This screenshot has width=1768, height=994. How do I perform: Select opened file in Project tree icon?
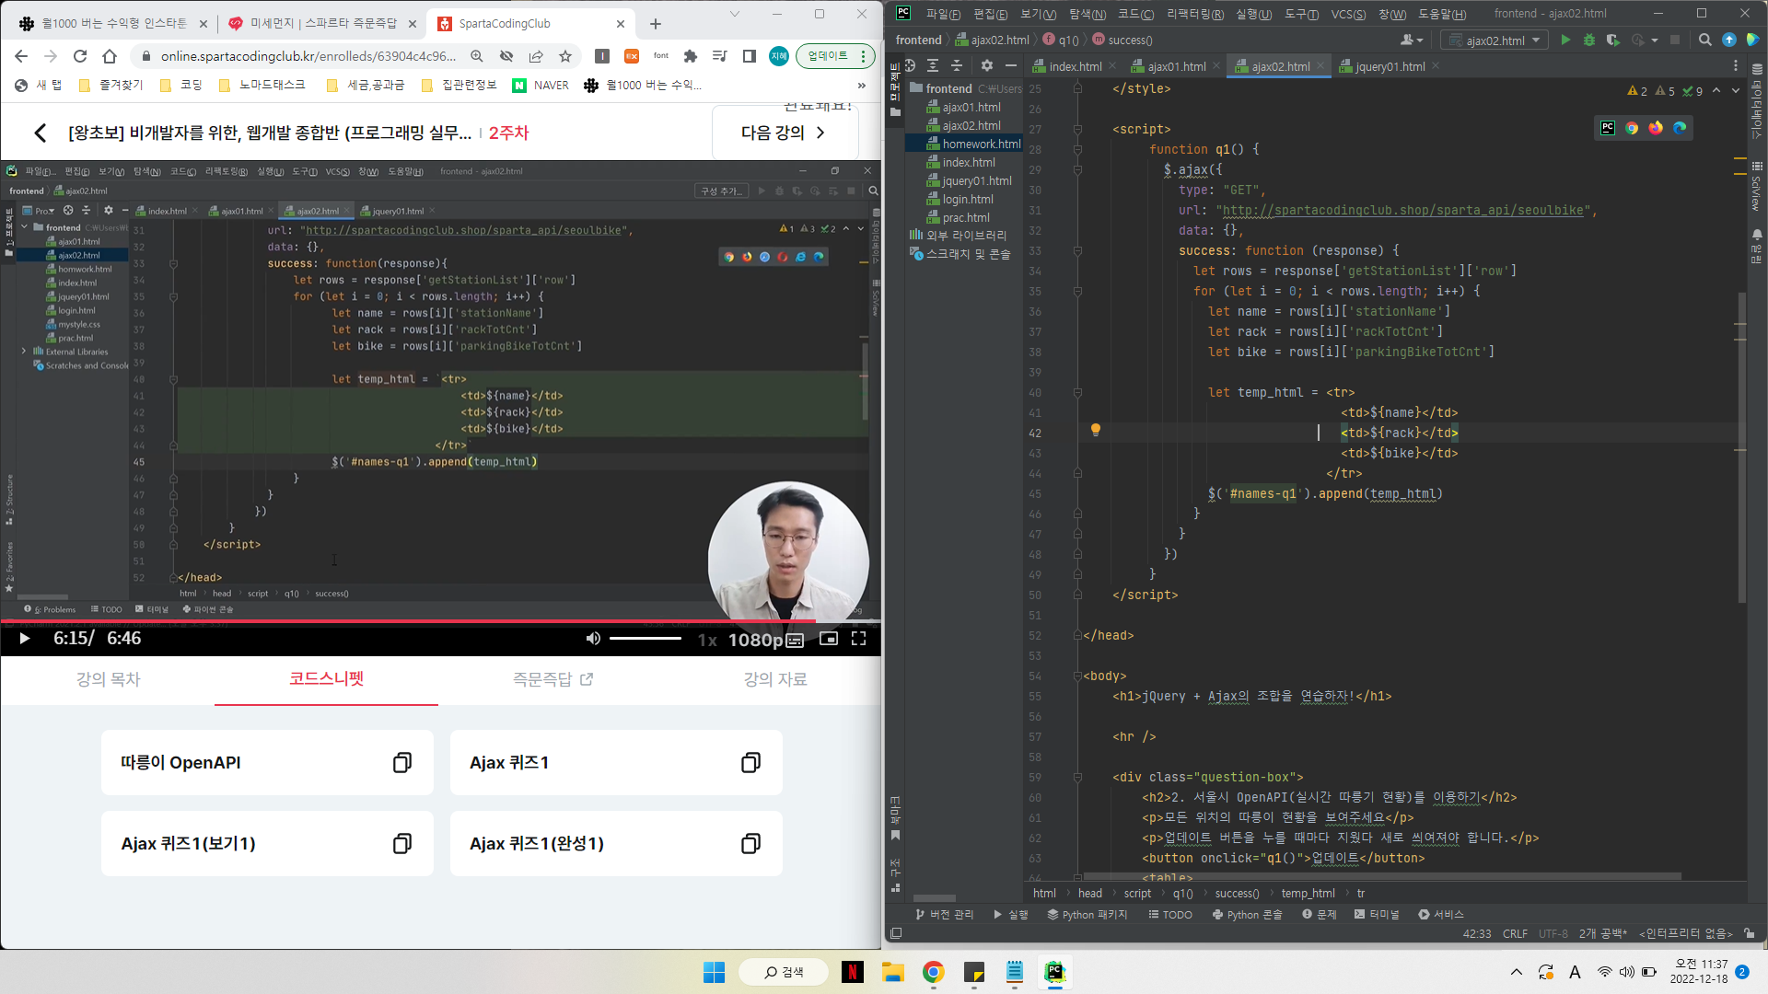pos(910,66)
